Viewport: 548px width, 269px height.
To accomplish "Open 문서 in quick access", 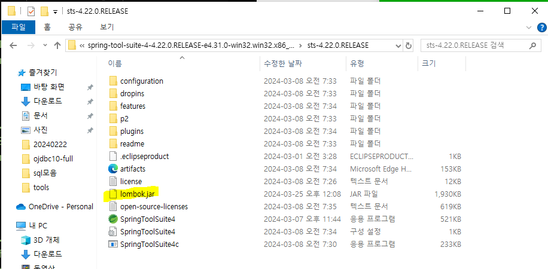I will point(34,115).
